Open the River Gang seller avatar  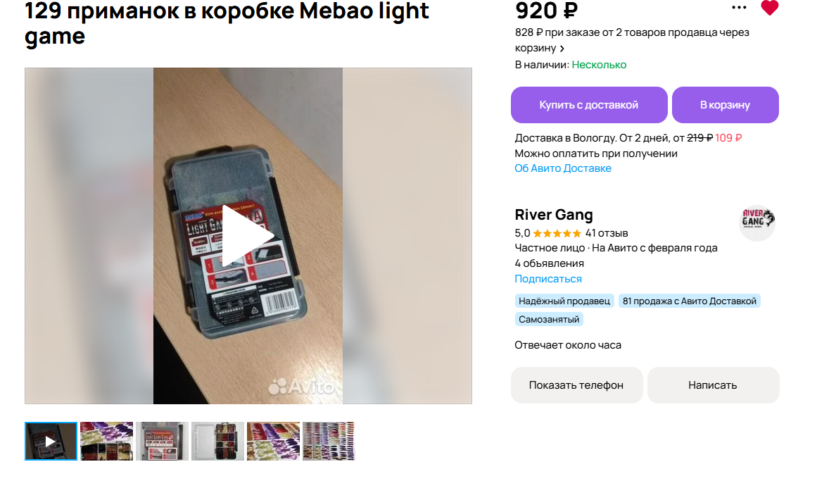point(758,223)
